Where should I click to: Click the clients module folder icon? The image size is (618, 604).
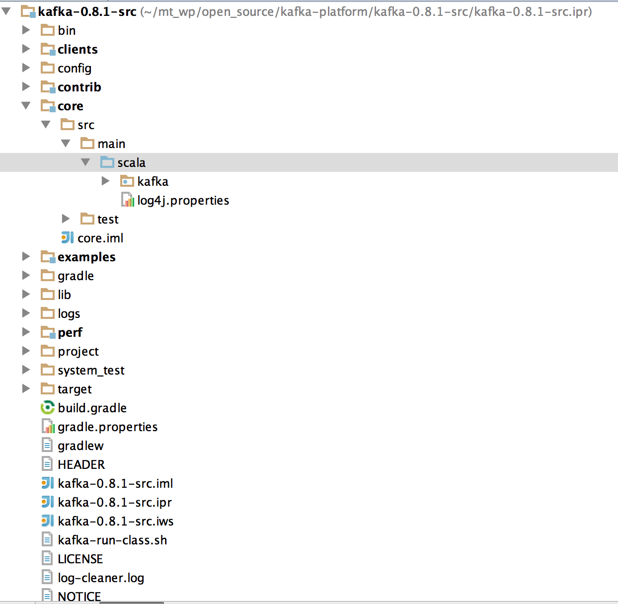[48, 49]
